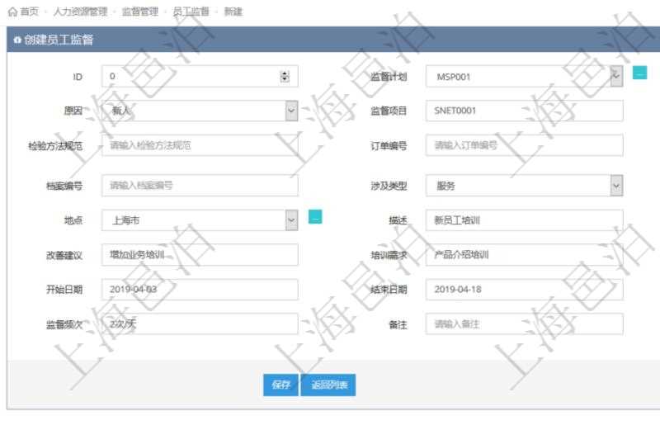Screen dimensions: 660x425
Task: Open the 监督计划 dropdown arrow
Action: click(x=616, y=76)
